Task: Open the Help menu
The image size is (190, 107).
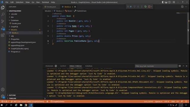Action: [53, 2]
